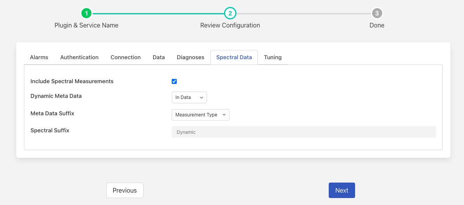Expand the Meta Data Suffix dropdown
The width and height of the screenshot is (464, 205).
(x=200, y=115)
